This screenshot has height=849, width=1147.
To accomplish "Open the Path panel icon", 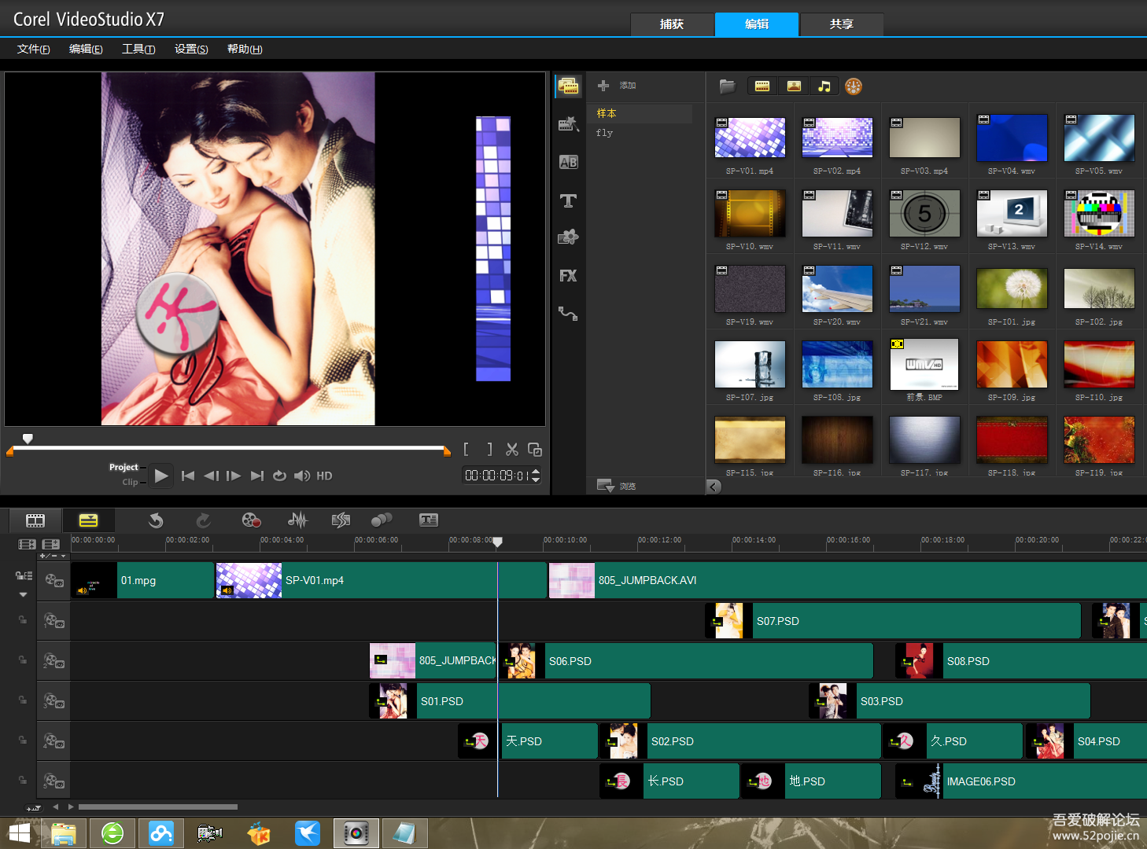I will tap(568, 314).
